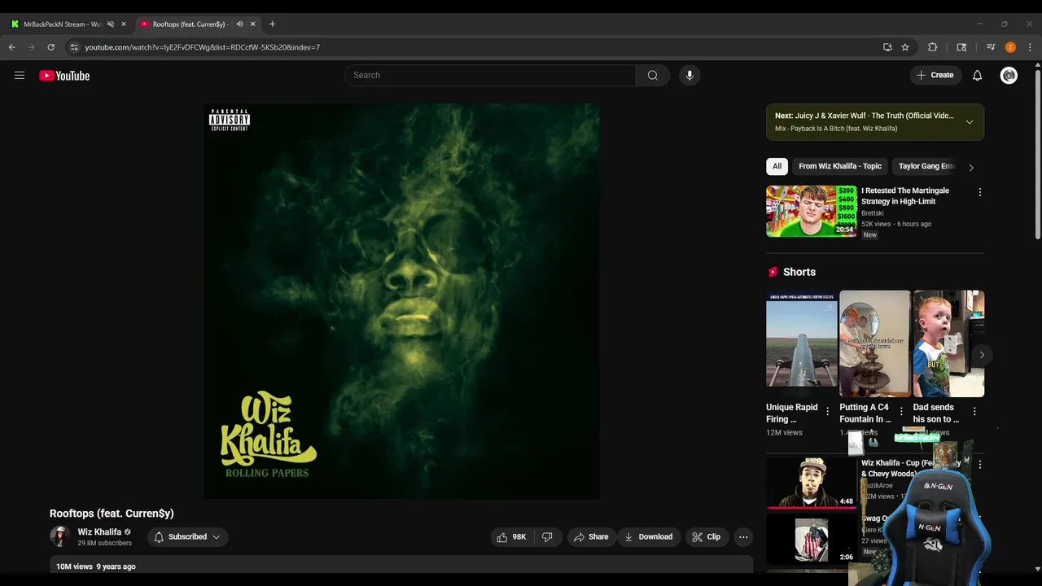Open Unique Rapid Firing short thumbnail
The width and height of the screenshot is (1042, 586).
point(801,343)
